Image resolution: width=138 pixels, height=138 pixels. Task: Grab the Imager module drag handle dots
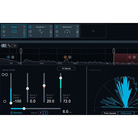pyautogui.click(x=14, y=36)
